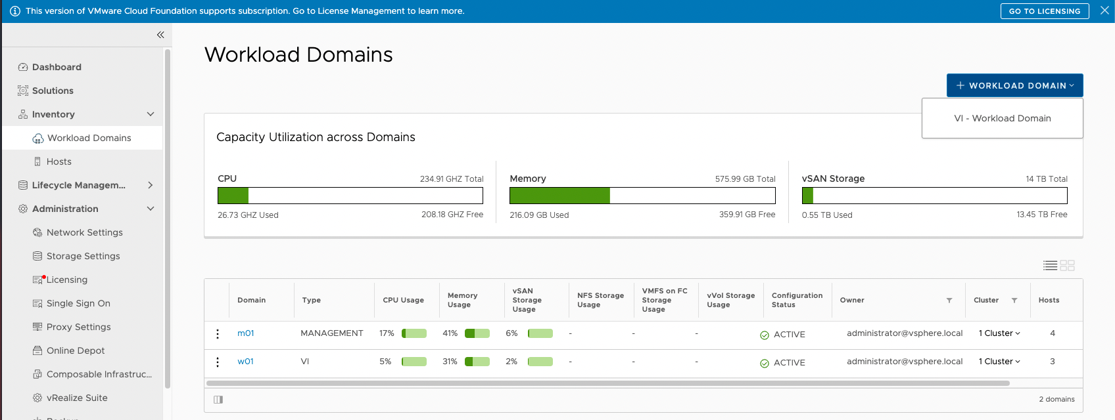Filter the Owner column

click(x=949, y=301)
